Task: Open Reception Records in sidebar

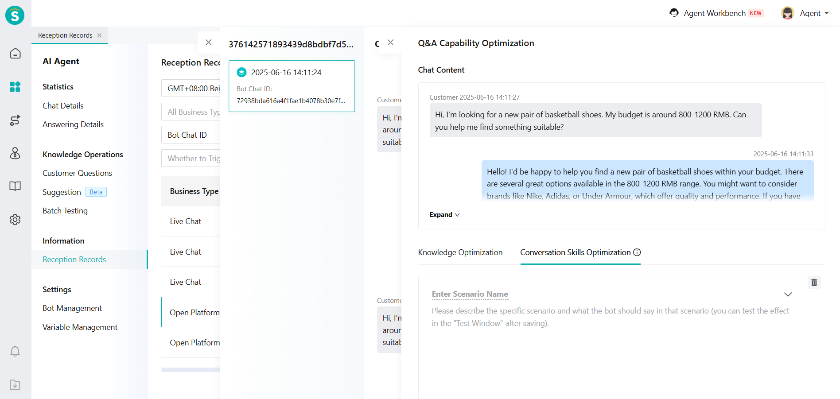Action: pyautogui.click(x=89, y=260)
